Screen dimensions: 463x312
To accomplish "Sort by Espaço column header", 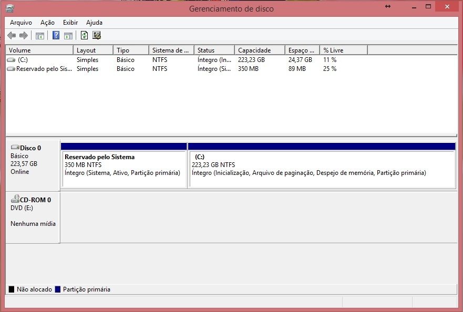I will (302, 50).
